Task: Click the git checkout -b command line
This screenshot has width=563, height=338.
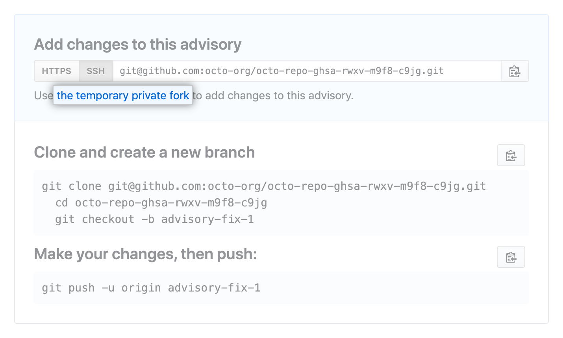Action: [x=154, y=219]
